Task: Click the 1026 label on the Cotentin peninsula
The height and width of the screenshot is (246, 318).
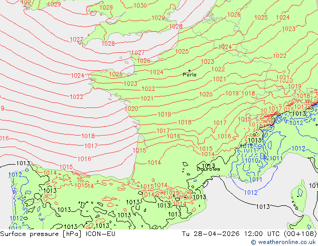Action: pyautogui.click(x=144, y=61)
